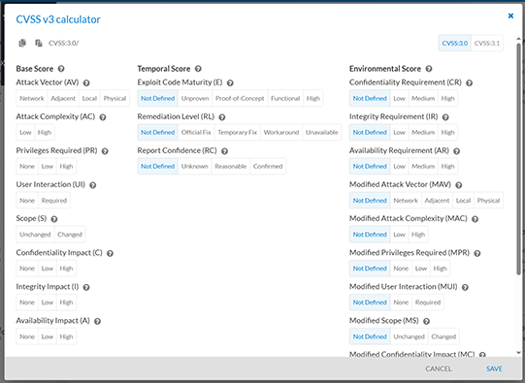Click help icon for Attack Vector (AV)
The height and width of the screenshot is (383, 525).
pyautogui.click(x=86, y=83)
